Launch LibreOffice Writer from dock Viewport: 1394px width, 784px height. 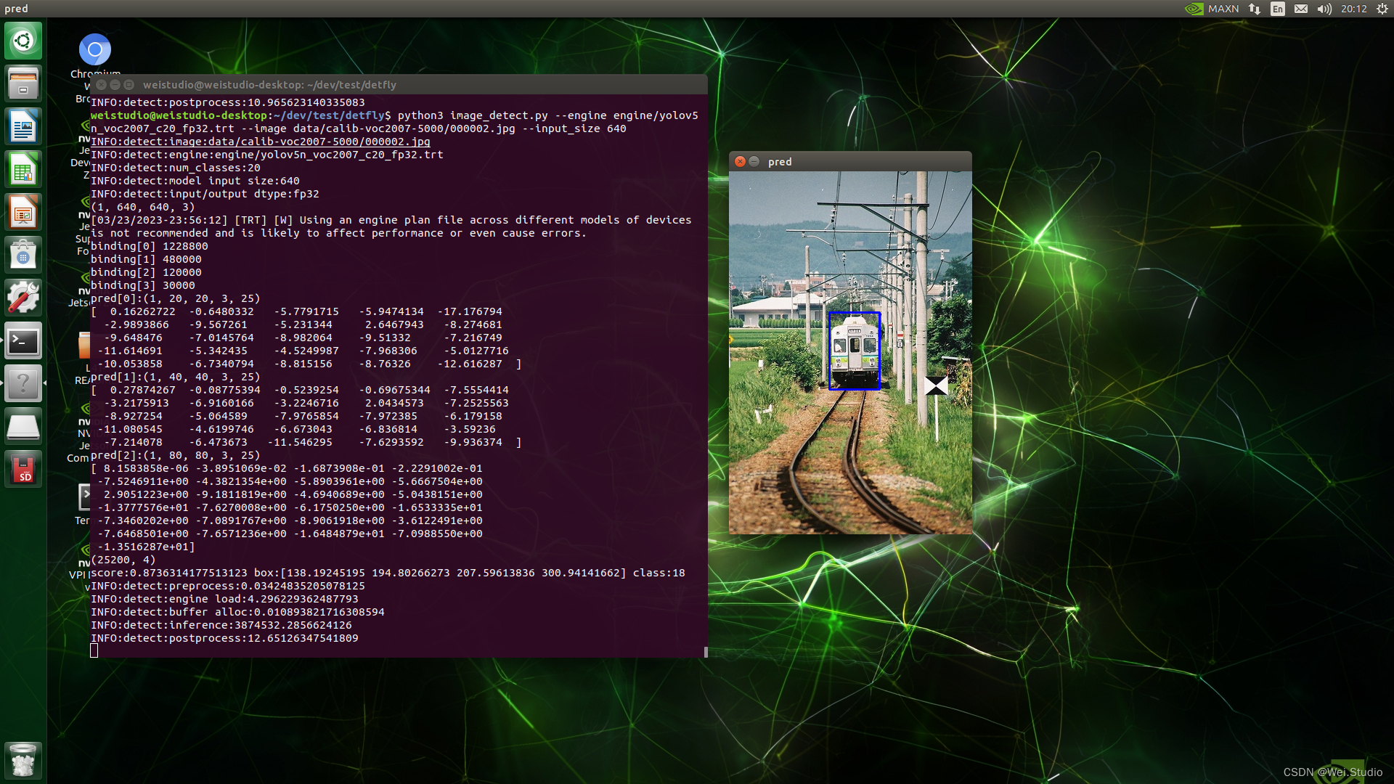[23, 127]
